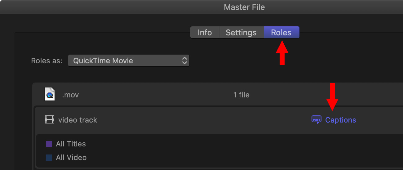403x170 pixels.
Task: Open the Settings tab
Action: [241, 33]
